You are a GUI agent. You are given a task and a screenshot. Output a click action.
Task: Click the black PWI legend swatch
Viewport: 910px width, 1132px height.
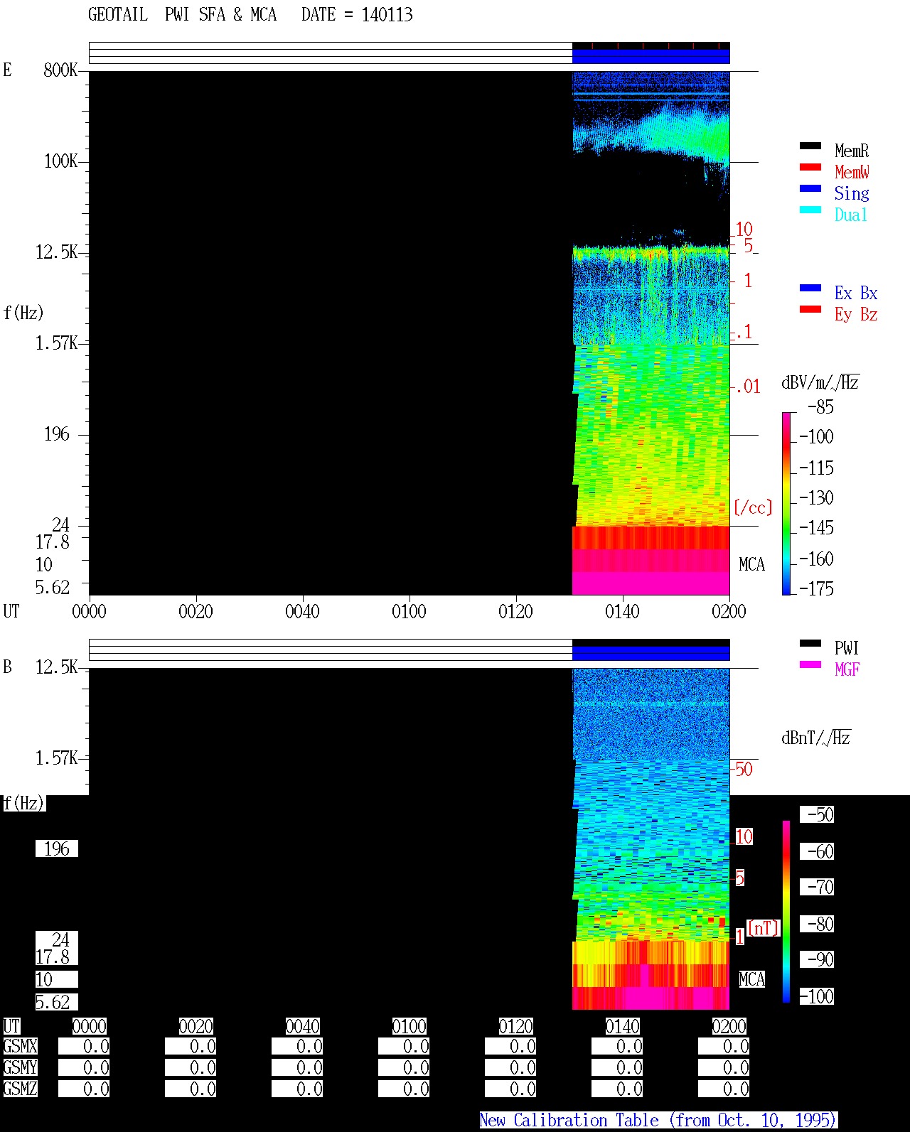tap(810, 643)
